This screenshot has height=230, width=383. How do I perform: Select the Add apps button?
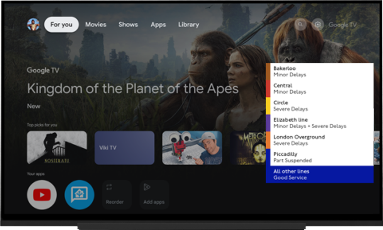pos(154,195)
